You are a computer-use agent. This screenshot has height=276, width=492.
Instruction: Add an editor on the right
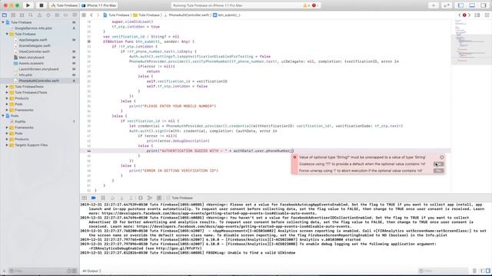tap(487, 15)
